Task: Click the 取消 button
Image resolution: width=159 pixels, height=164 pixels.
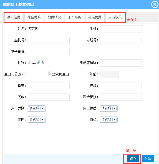Action: pos(148,159)
